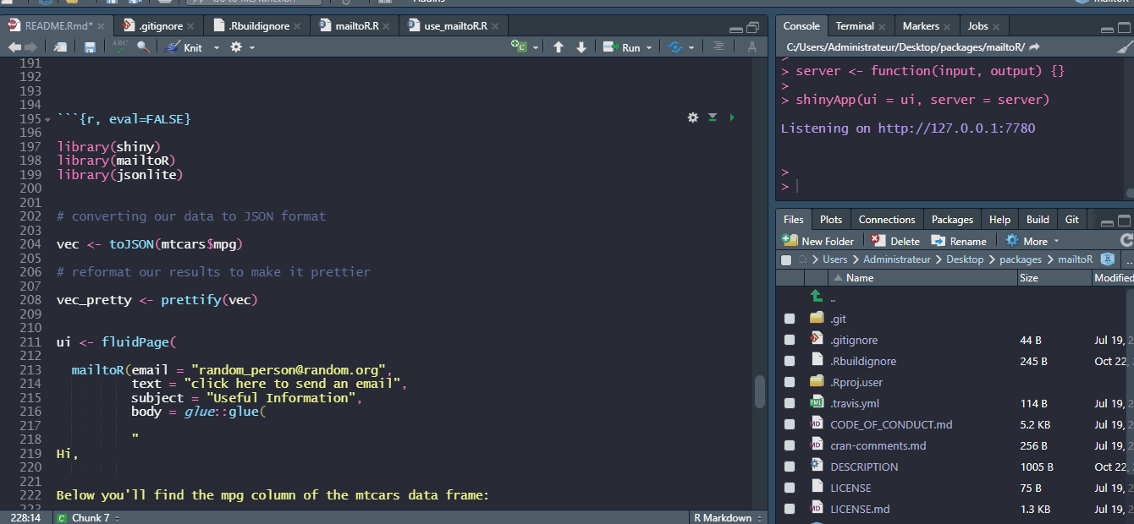Show README.Rmd in new window

(x=60, y=47)
